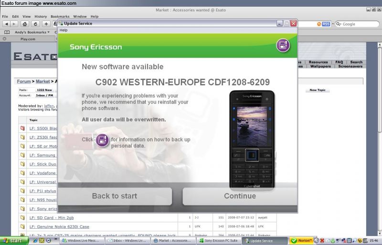The height and width of the screenshot is (245, 382).
Task: Click the Continue button
Action: 240,196
